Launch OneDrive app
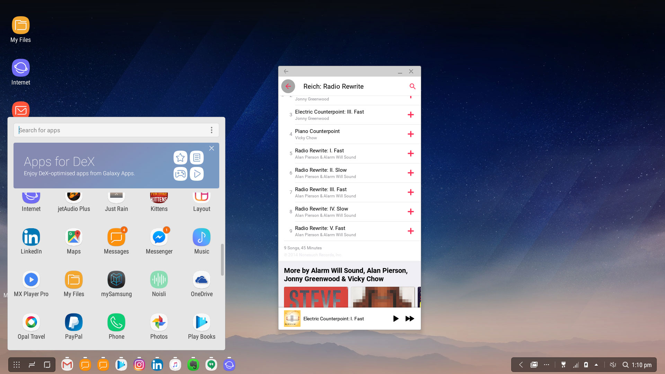665x374 pixels. coord(202,280)
